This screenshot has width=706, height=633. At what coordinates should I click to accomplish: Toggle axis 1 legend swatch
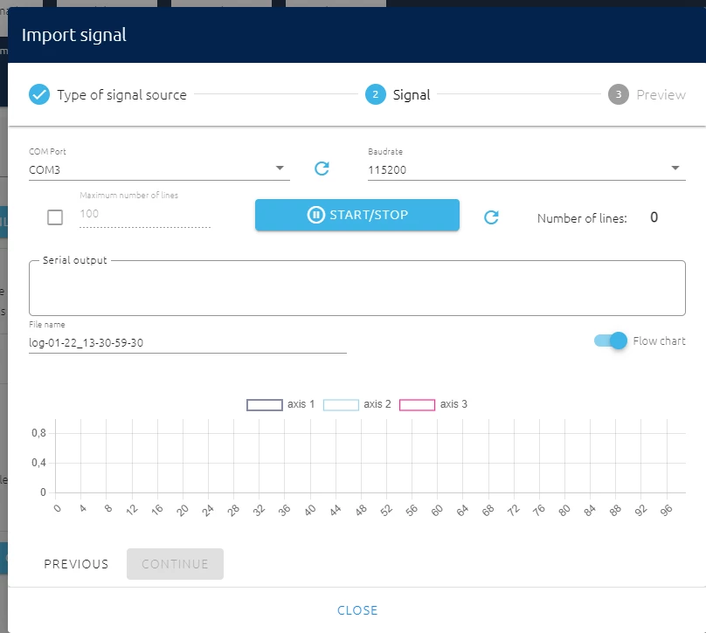click(x=264, y=404)
